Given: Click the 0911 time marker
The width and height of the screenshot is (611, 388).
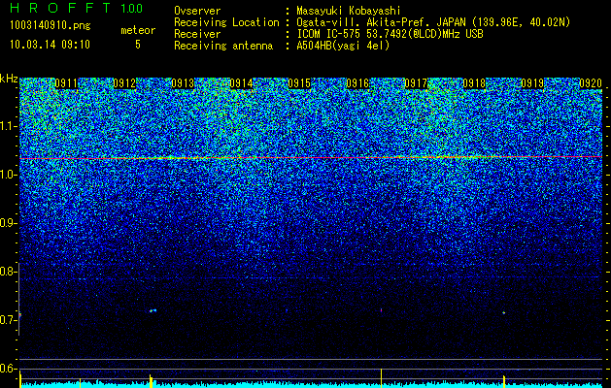Looking at the screenshot, I should tap(66, 83).
